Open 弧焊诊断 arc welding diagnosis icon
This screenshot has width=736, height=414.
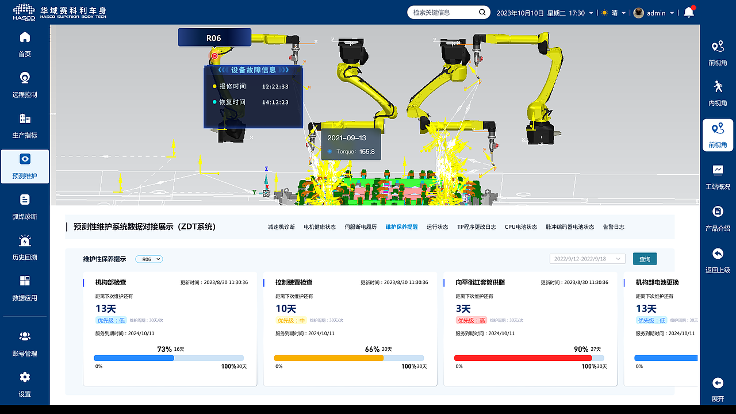coord(25,200)
